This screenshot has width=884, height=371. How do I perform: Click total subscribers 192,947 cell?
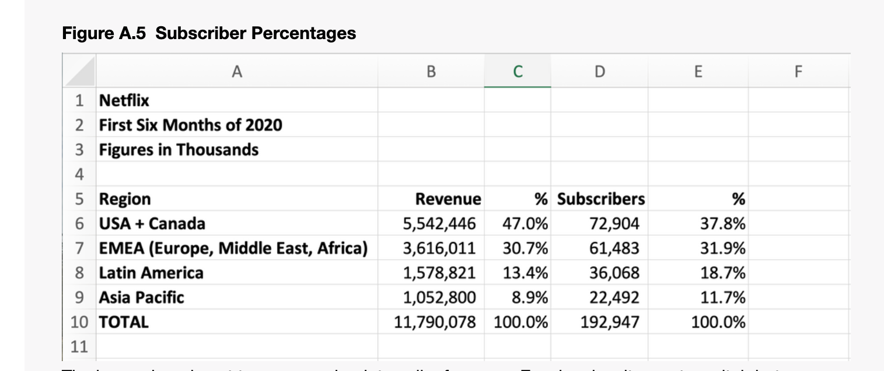[599, 321]
